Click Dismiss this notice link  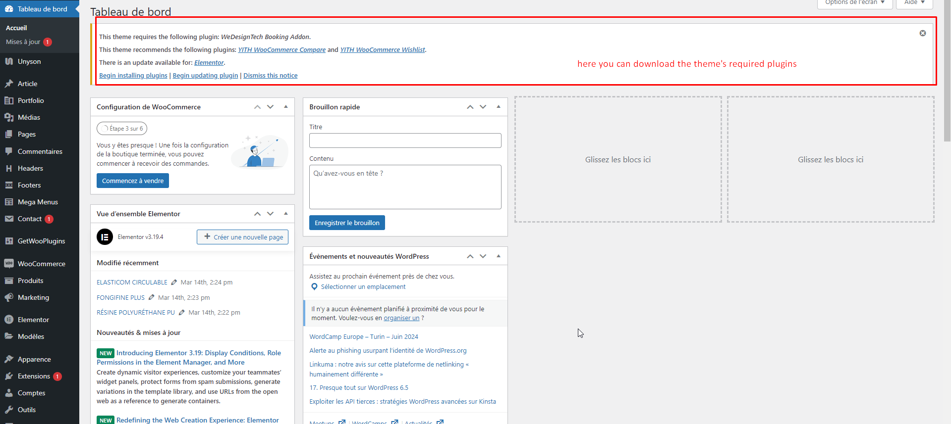point(271,76)
